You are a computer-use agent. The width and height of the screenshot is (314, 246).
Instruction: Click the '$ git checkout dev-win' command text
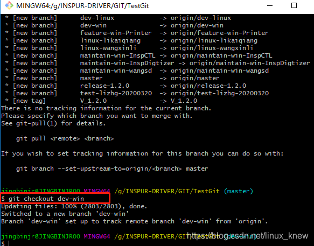point(43,199)
